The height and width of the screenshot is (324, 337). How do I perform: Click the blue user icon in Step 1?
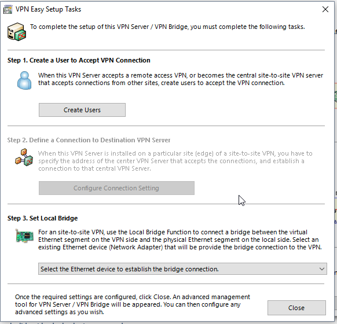(x=24, y=80)
